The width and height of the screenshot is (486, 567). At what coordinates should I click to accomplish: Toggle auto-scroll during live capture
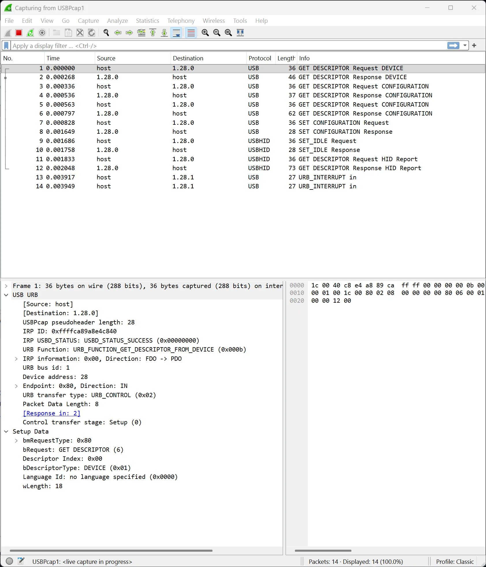click(x=176, y=33)
